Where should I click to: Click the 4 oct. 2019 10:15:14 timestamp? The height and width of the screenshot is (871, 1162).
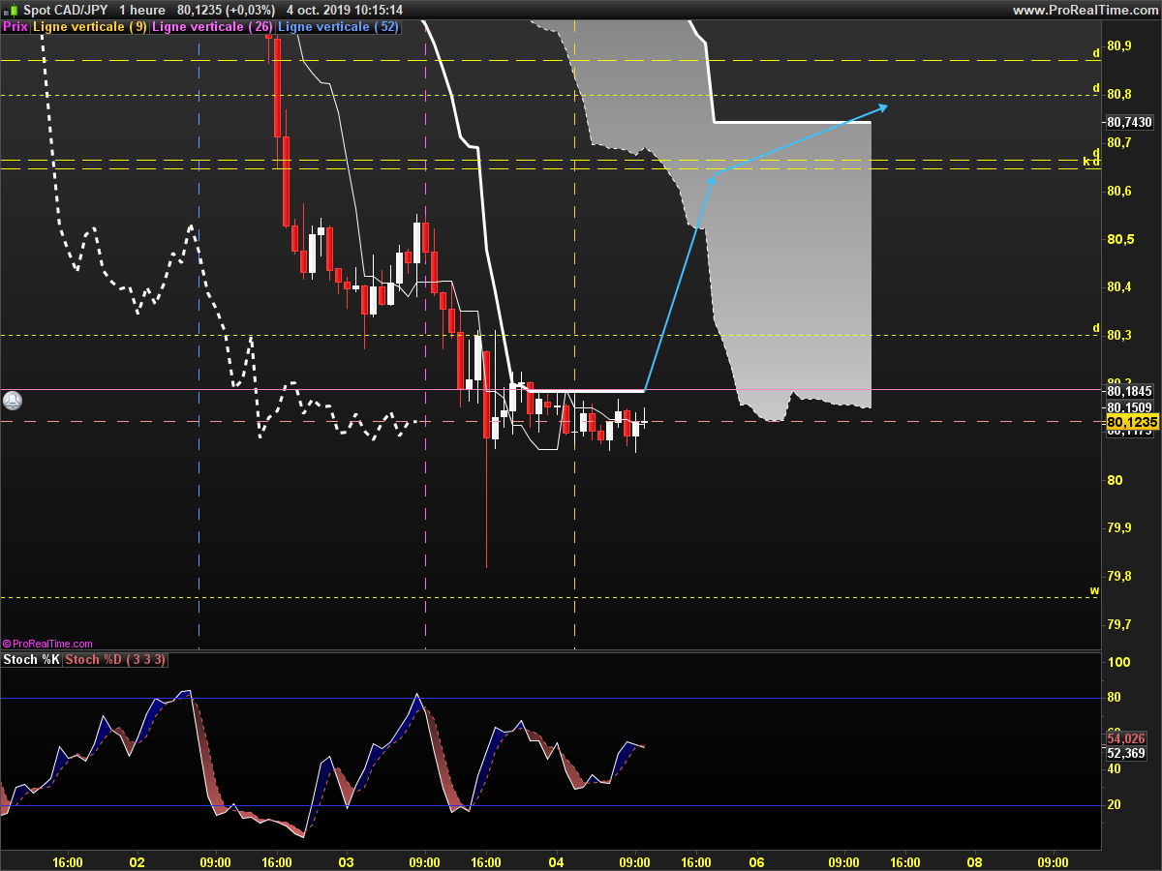[345, 10]
